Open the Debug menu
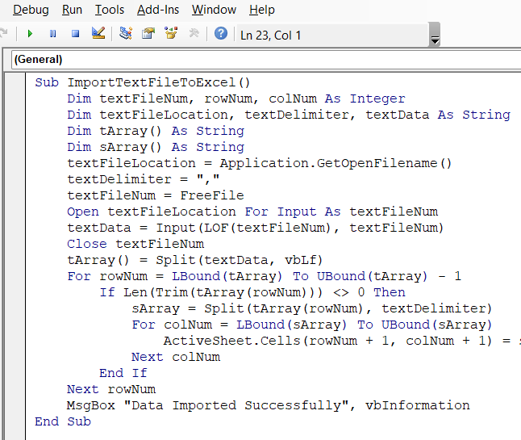The image size is (521, 440). 31,10
